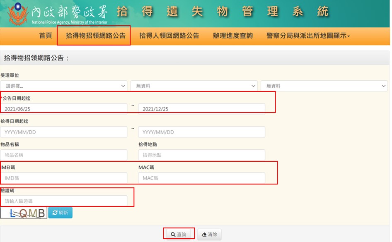Open 拾得人領回網路公告 menu item
Screen dimensions: 392x242
click(169, 36)
